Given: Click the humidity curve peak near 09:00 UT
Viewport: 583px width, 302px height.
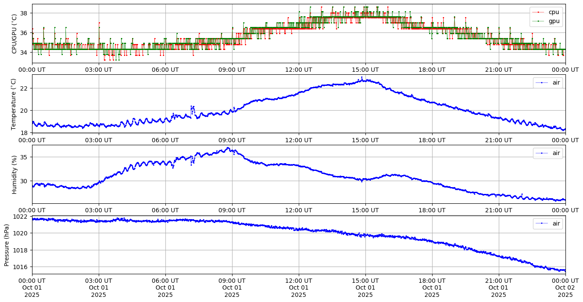Looking at the screenshot, I should 228,148.
